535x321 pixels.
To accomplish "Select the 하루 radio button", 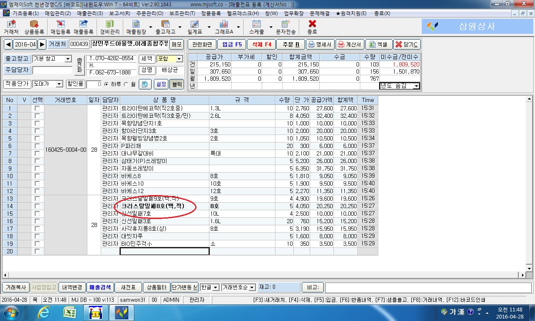I will pos(106,84).
